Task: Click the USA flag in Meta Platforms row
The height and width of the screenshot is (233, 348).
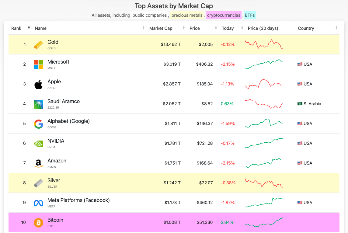Action: coord(300,202)
